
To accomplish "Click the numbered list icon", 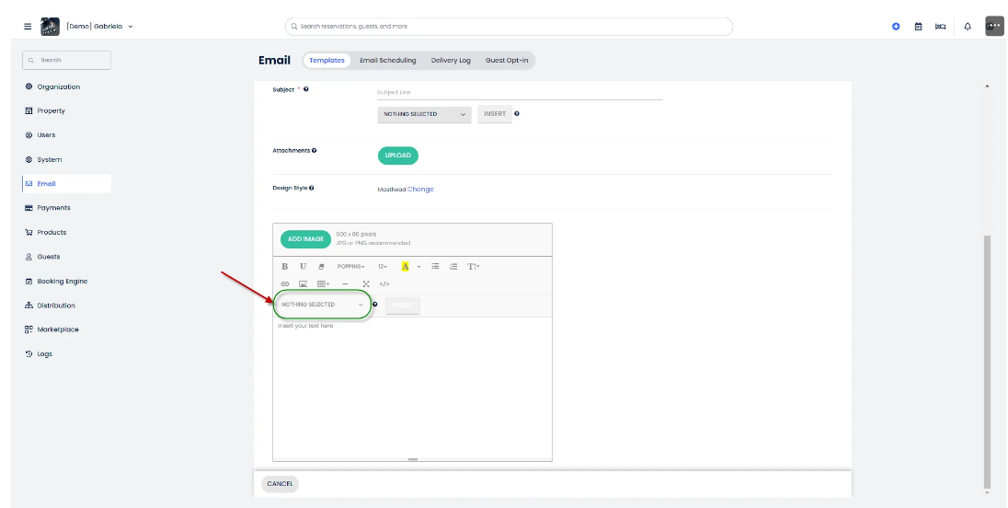I will pos(453,267).
